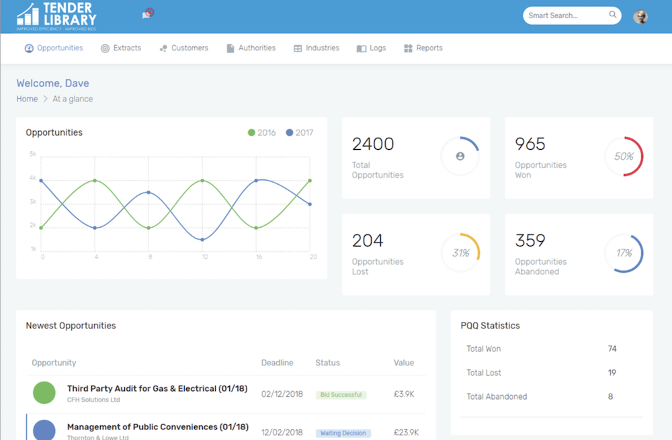Click the Tender Library logo
The image size is (672, 440).
[x=56, y=16]
